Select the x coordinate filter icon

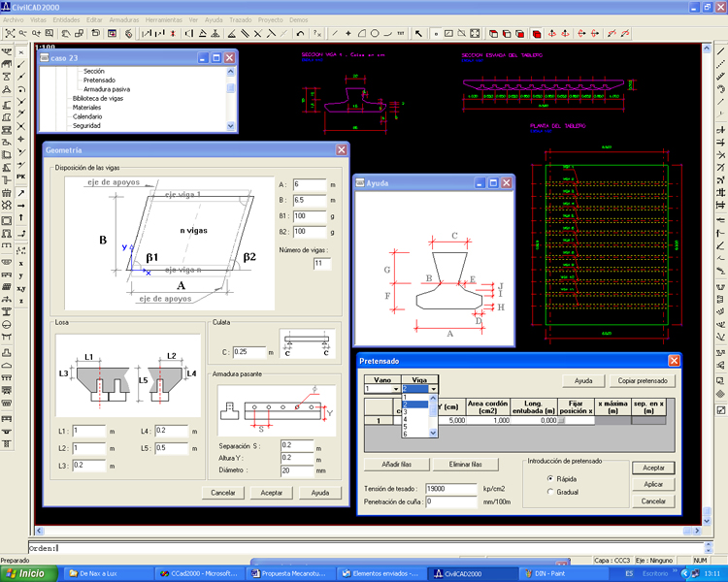21,262
